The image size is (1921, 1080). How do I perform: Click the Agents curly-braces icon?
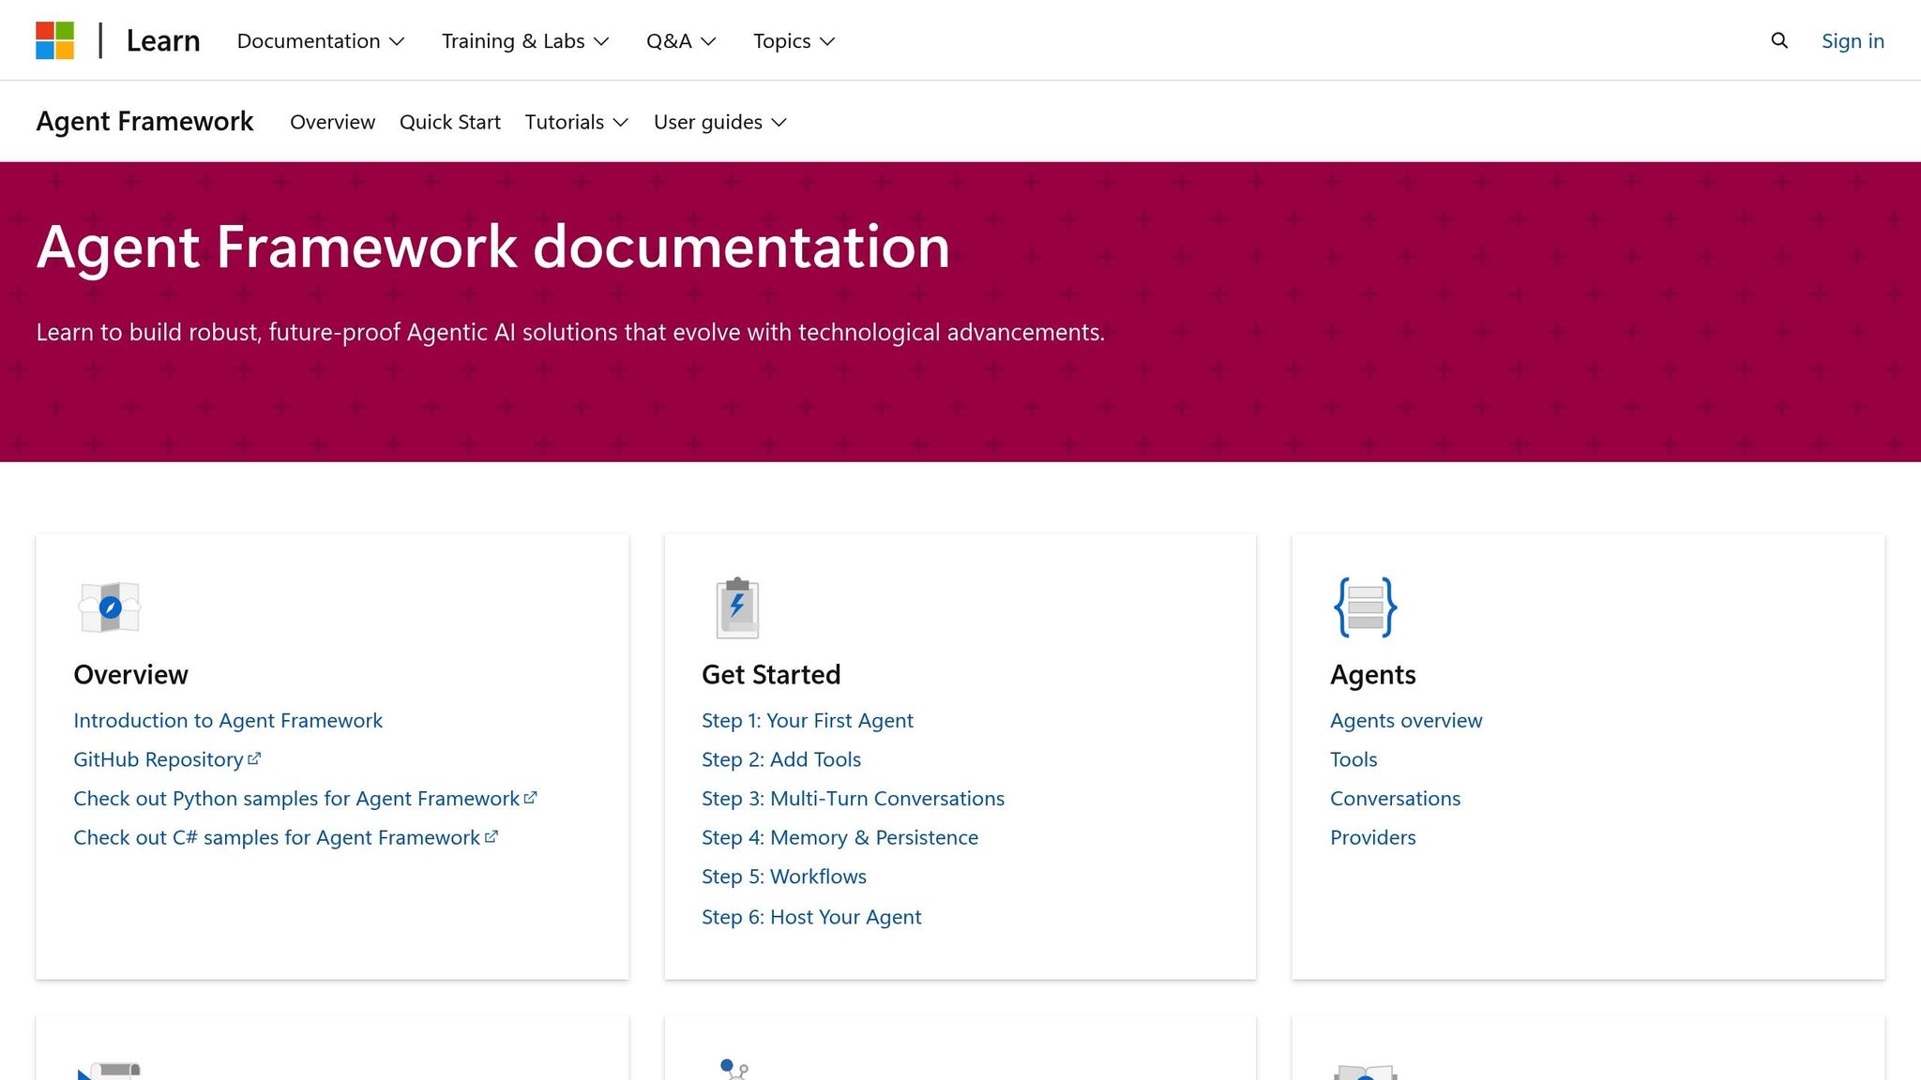1365,607
